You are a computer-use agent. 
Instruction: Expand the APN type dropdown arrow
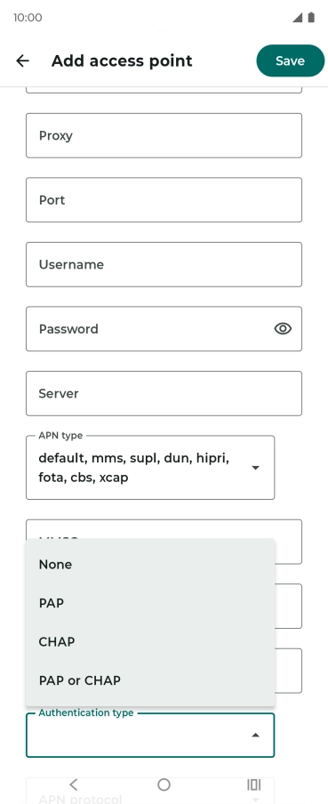[x=255, y=468]
